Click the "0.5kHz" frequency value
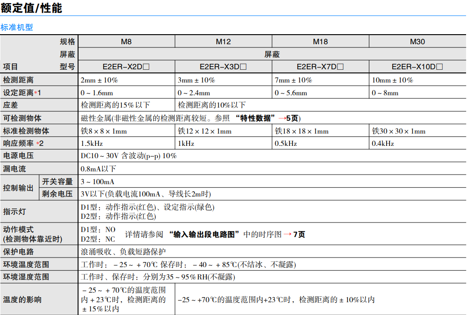 pos(286,144)
